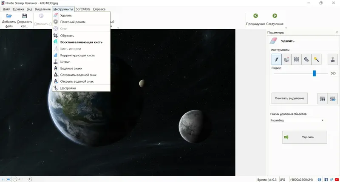
Task: Click the JPG format status text
Action: coord(283,179)
